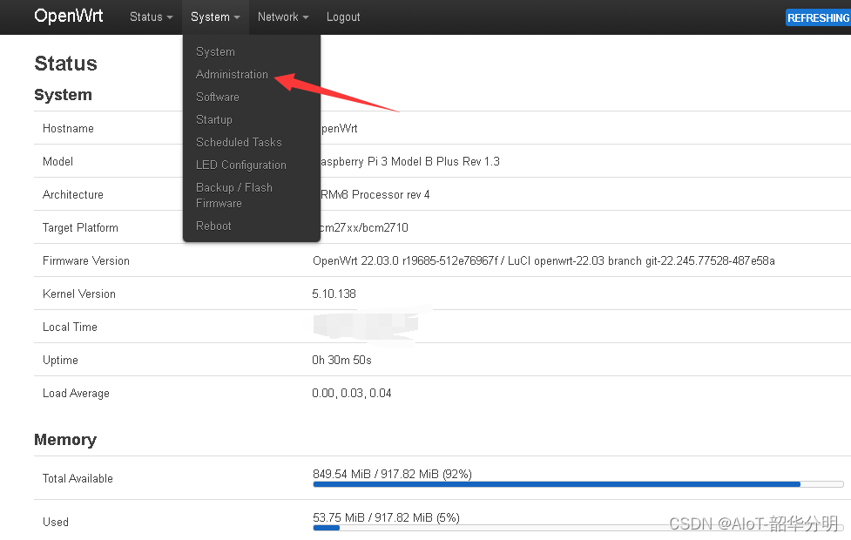Click the REFRESHING indicator badge

coord(818,18)
